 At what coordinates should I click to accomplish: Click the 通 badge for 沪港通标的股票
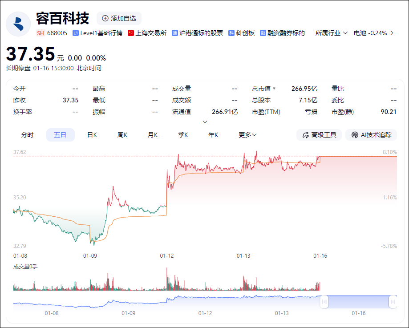175,33
